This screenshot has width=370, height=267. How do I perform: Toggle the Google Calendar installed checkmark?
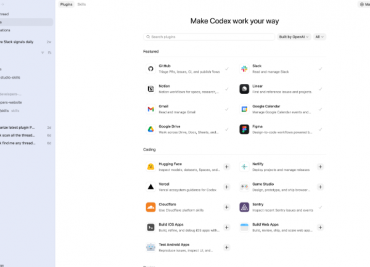click(x=320, y=109)
